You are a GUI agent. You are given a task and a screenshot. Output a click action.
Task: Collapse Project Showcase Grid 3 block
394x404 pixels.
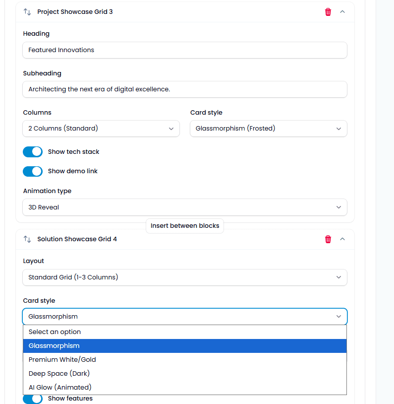(342, 11)
